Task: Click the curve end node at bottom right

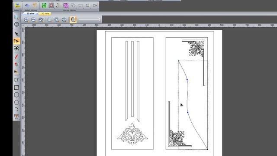Action: (207, 149)
